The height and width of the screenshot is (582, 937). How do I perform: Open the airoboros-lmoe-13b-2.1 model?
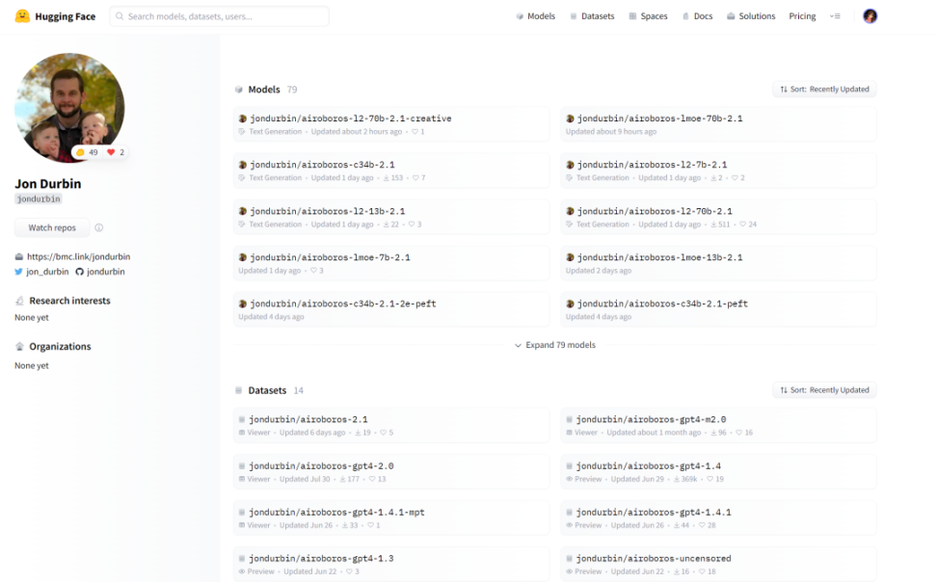pos(718,263)
